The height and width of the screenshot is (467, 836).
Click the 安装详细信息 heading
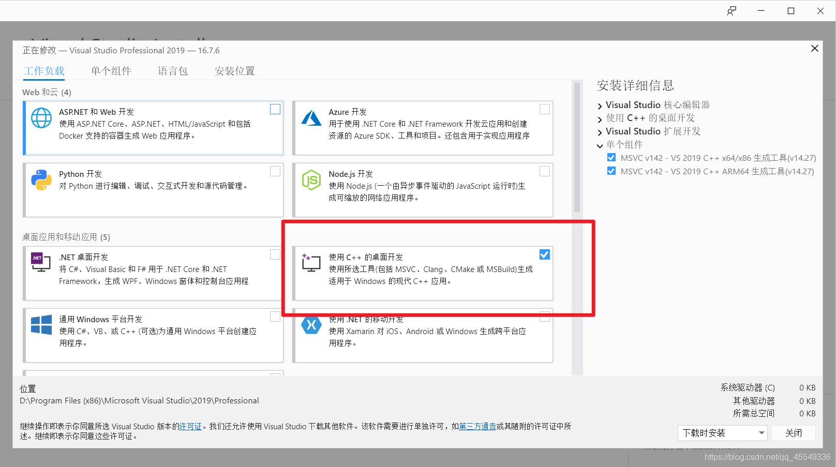(x=635, y=85)
